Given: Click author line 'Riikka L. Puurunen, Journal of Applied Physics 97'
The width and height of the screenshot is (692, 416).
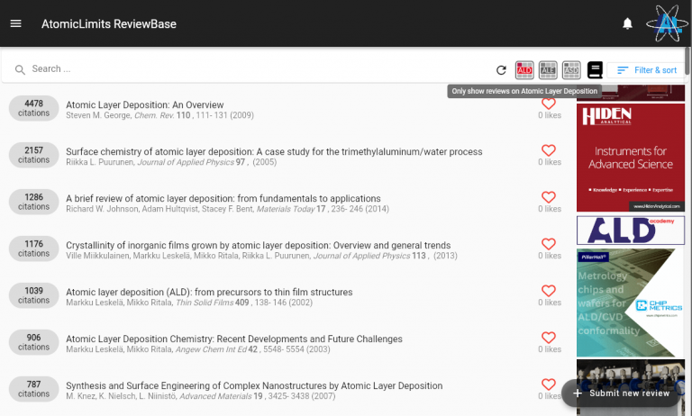Looking at the screenshot, I should tap(171, 162).
